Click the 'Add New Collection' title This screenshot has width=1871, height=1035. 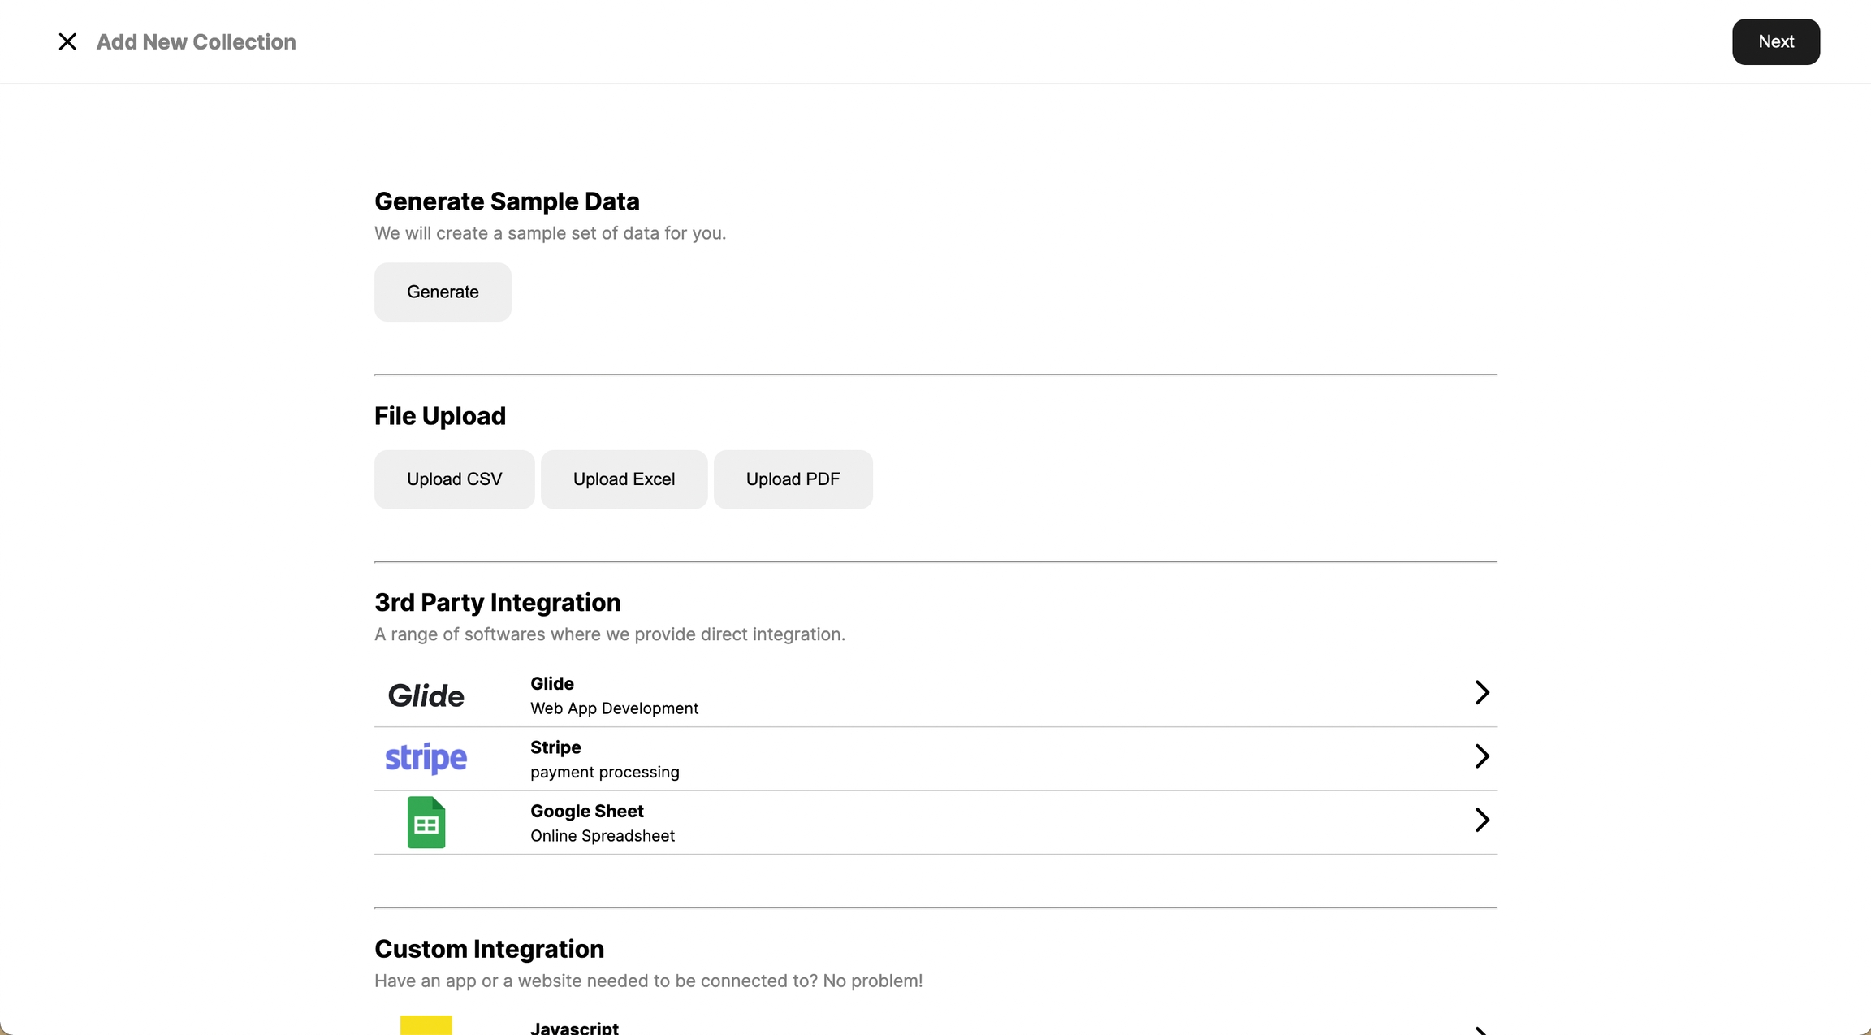pos(196,42)
